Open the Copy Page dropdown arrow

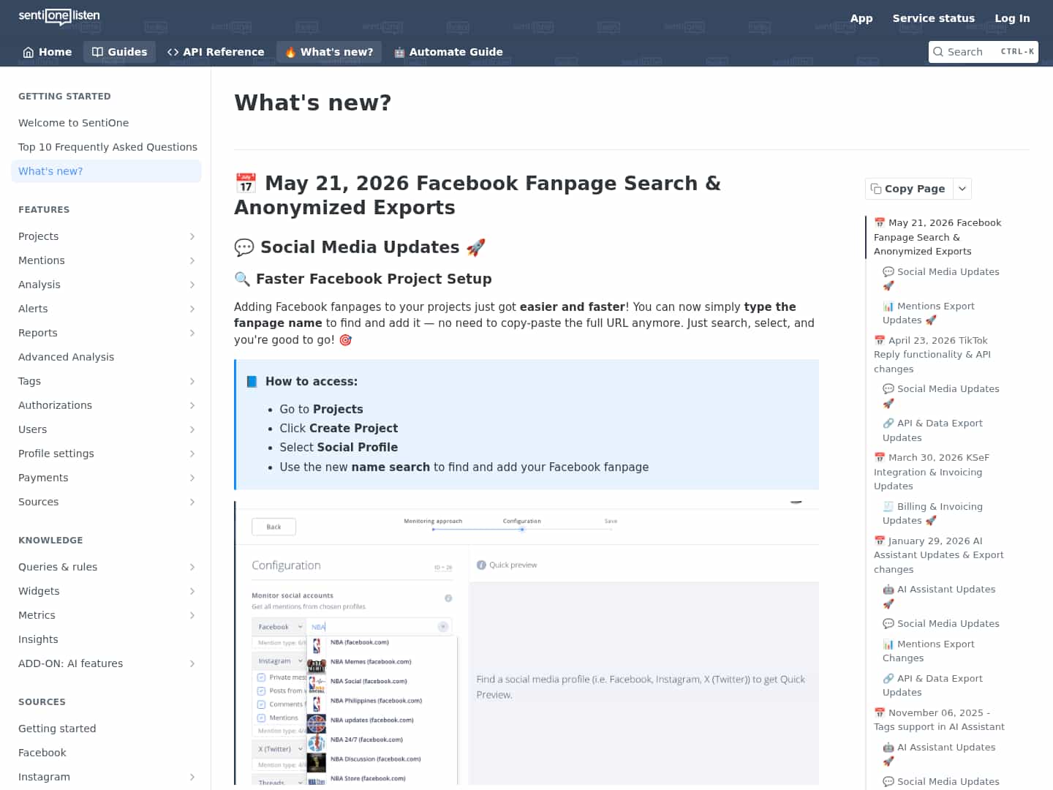[962, 189]
